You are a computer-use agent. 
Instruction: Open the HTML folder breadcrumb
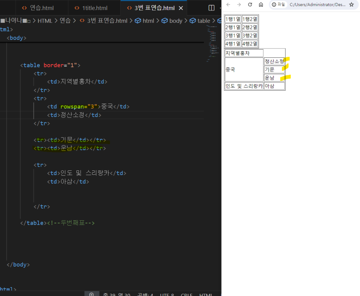pyautogui.click(x=45, y=21)
